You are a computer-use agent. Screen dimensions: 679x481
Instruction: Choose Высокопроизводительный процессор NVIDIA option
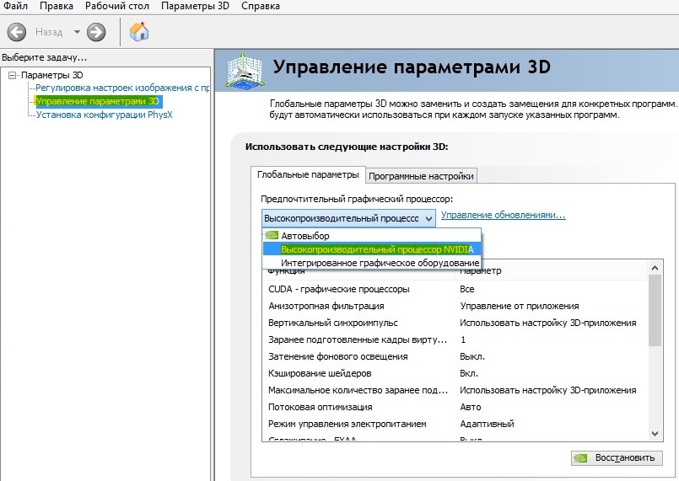[x=372, y=249]
